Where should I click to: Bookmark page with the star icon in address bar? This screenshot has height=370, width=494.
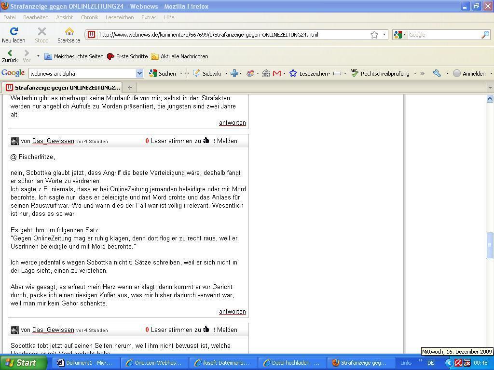pos(374,35)
